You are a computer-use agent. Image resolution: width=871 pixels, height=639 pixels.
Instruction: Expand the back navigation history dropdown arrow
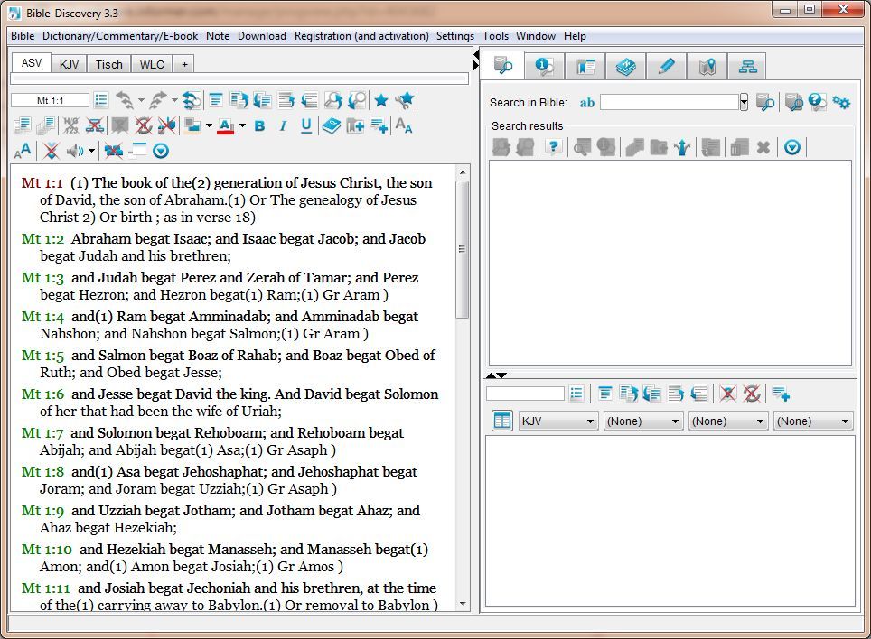[141, 100]
